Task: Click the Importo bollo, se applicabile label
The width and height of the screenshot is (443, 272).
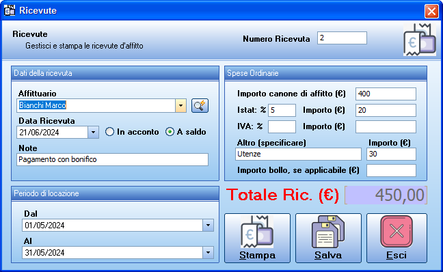Action: 298,170
